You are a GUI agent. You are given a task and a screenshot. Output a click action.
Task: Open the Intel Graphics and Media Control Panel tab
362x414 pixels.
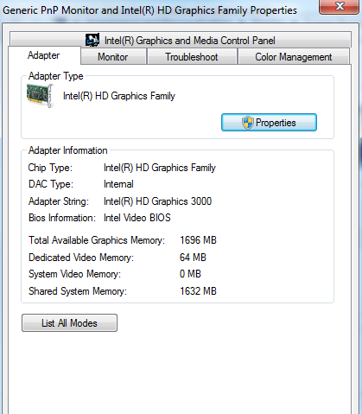pos(181,40)
